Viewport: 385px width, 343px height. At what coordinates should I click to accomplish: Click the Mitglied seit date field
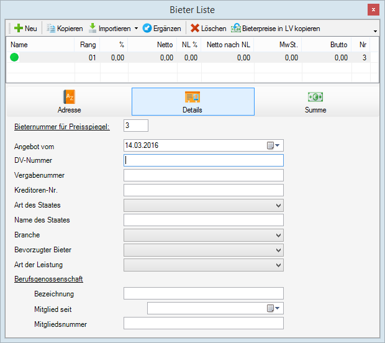(x=215, y=308)
